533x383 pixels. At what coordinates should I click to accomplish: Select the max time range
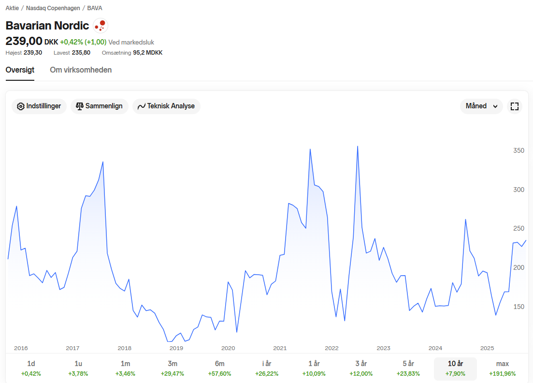point(503,368)
